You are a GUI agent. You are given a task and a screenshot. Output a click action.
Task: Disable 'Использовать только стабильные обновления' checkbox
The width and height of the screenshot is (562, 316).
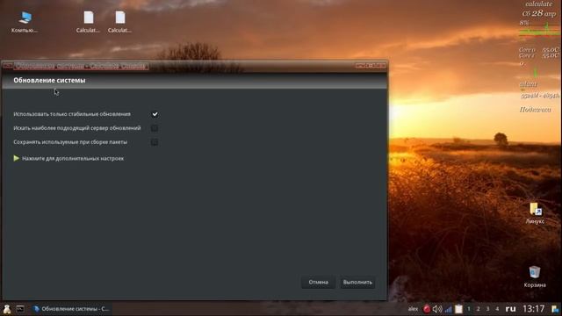click(x=155, y=114)
